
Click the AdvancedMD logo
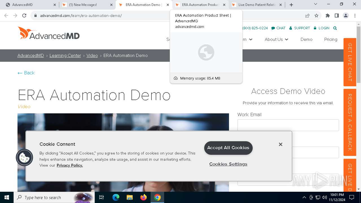(x=49, y=33)
